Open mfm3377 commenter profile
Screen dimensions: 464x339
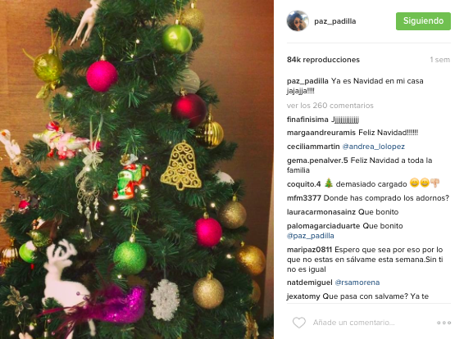click(x=304, y=198)
